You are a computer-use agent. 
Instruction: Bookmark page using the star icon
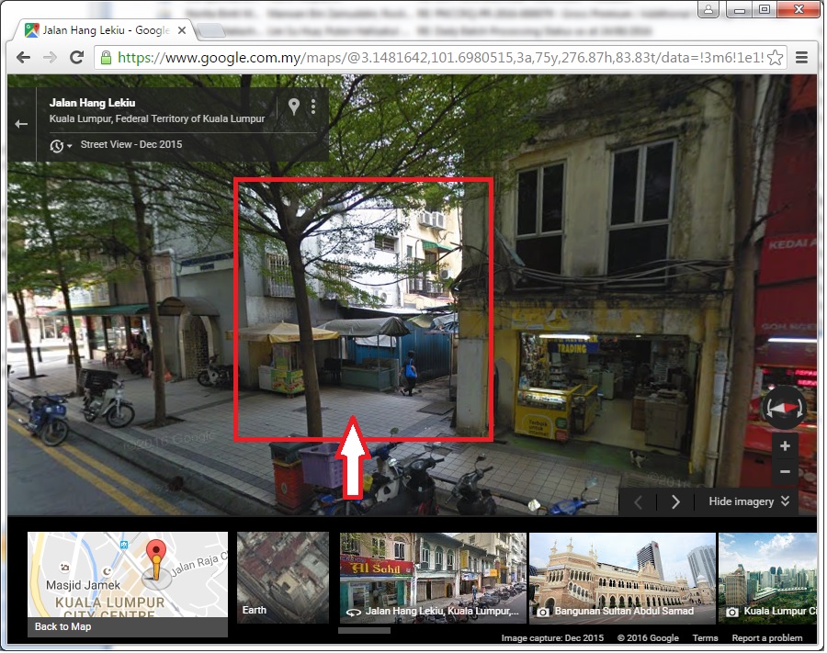(775, 57)
